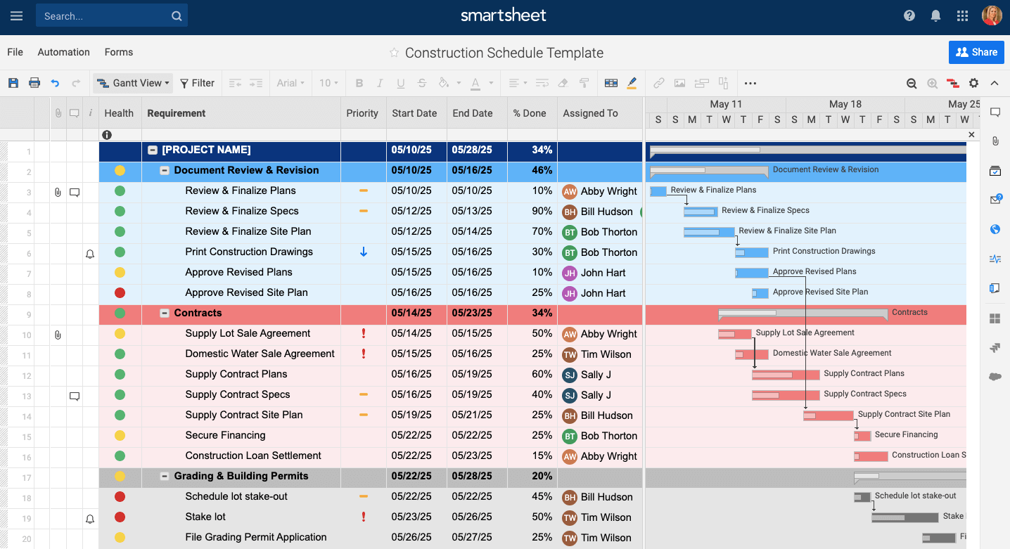Viewport: 1010px width, 549px height.
Task: Open Activity Log in right sidebar
Action: coord(995,259)
